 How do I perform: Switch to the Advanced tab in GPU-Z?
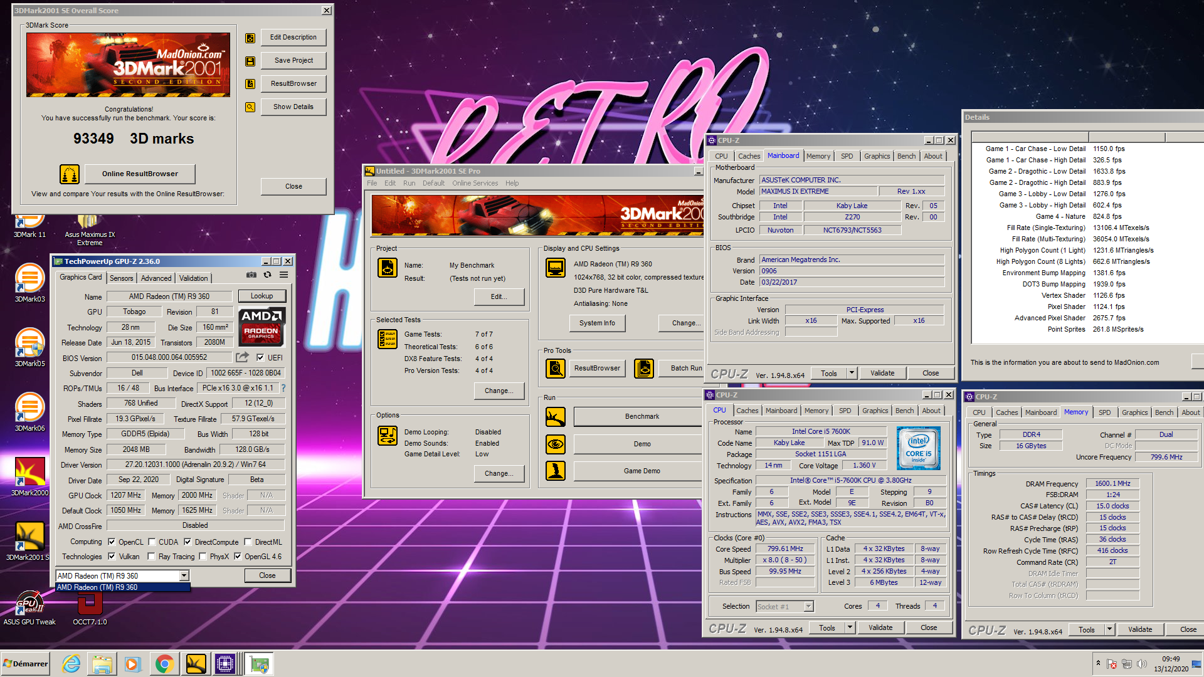point(156,278)
